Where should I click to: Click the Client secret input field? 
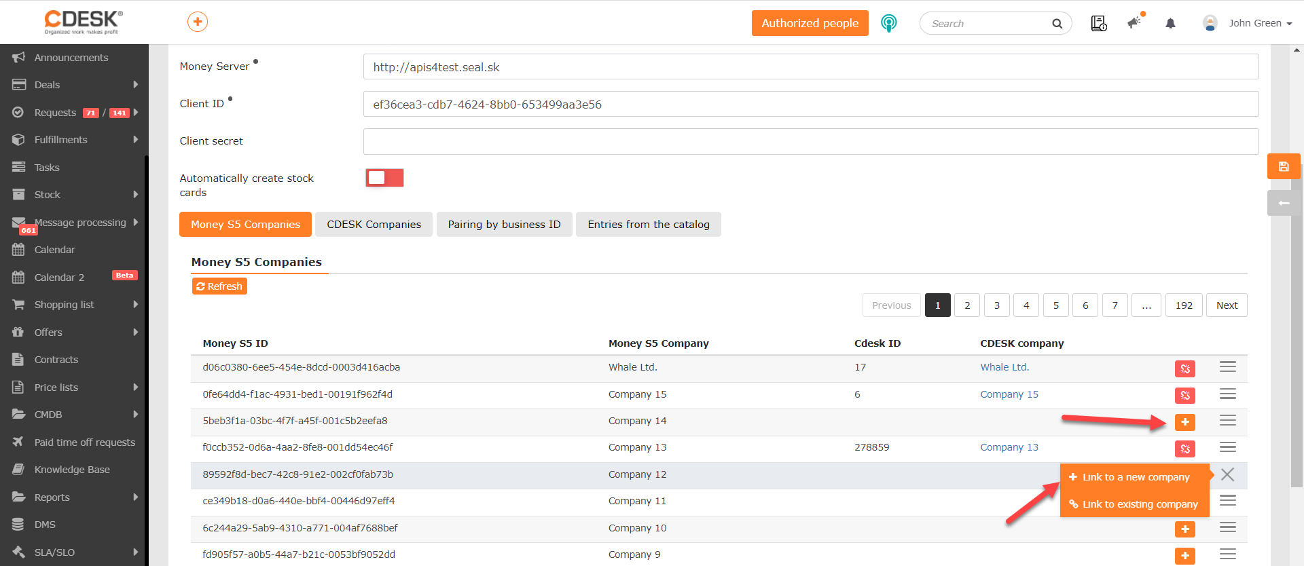(811, 142)
